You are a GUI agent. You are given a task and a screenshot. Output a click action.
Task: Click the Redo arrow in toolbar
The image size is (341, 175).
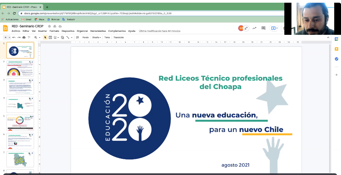[19, 38]
